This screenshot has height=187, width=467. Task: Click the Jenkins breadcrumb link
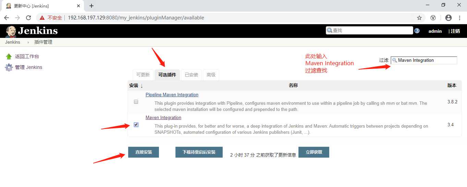[x=13, y=42]
